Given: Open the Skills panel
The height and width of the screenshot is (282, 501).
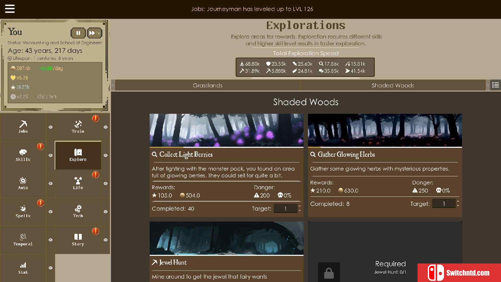Looking at the screenshot, I should [x=23, y=155].
